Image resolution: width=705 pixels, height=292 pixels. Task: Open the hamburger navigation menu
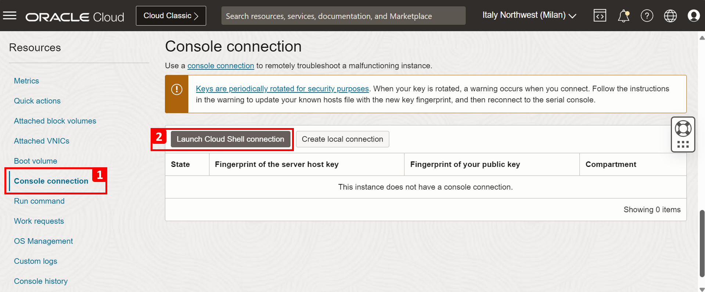point(10,15)
